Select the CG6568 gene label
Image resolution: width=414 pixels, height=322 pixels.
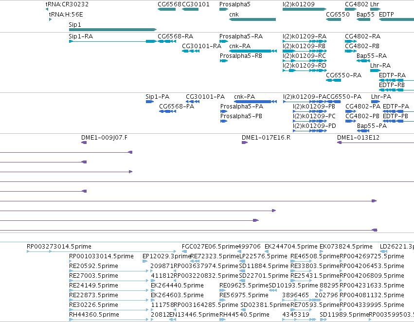[x=169, y=4]
